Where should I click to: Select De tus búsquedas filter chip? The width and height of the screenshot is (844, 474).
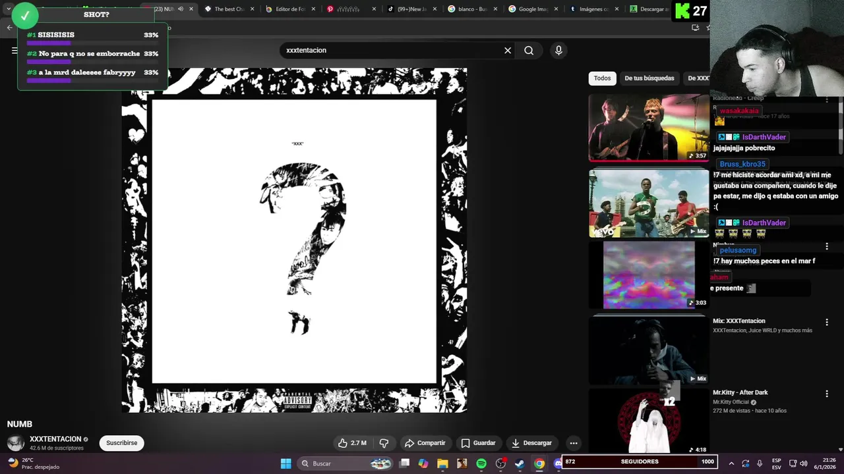pos(649,78)
